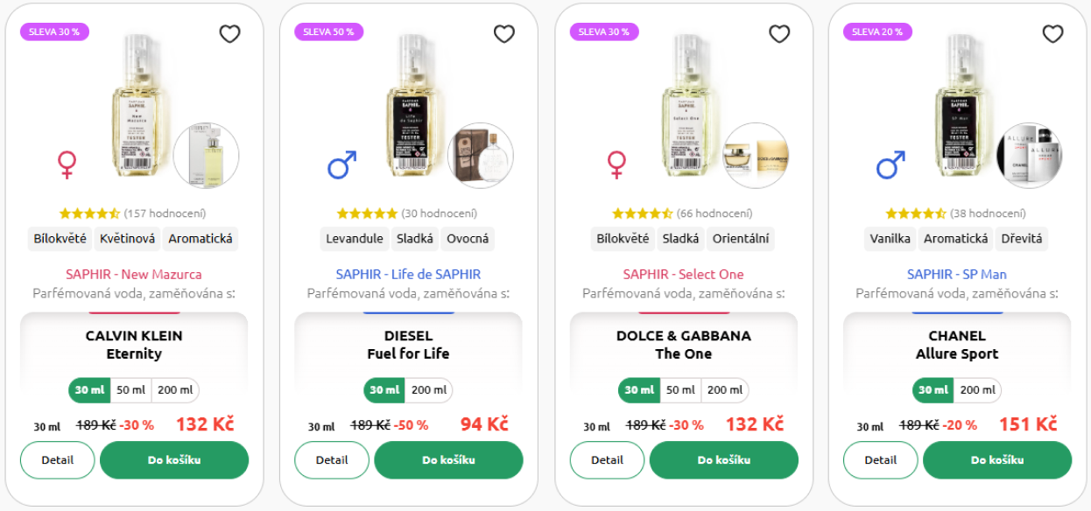Viewport: 1091px width, 511px height.
Task: Favorite the Life de SAPHIR perfume heart
Action: [x=504, y=34]
